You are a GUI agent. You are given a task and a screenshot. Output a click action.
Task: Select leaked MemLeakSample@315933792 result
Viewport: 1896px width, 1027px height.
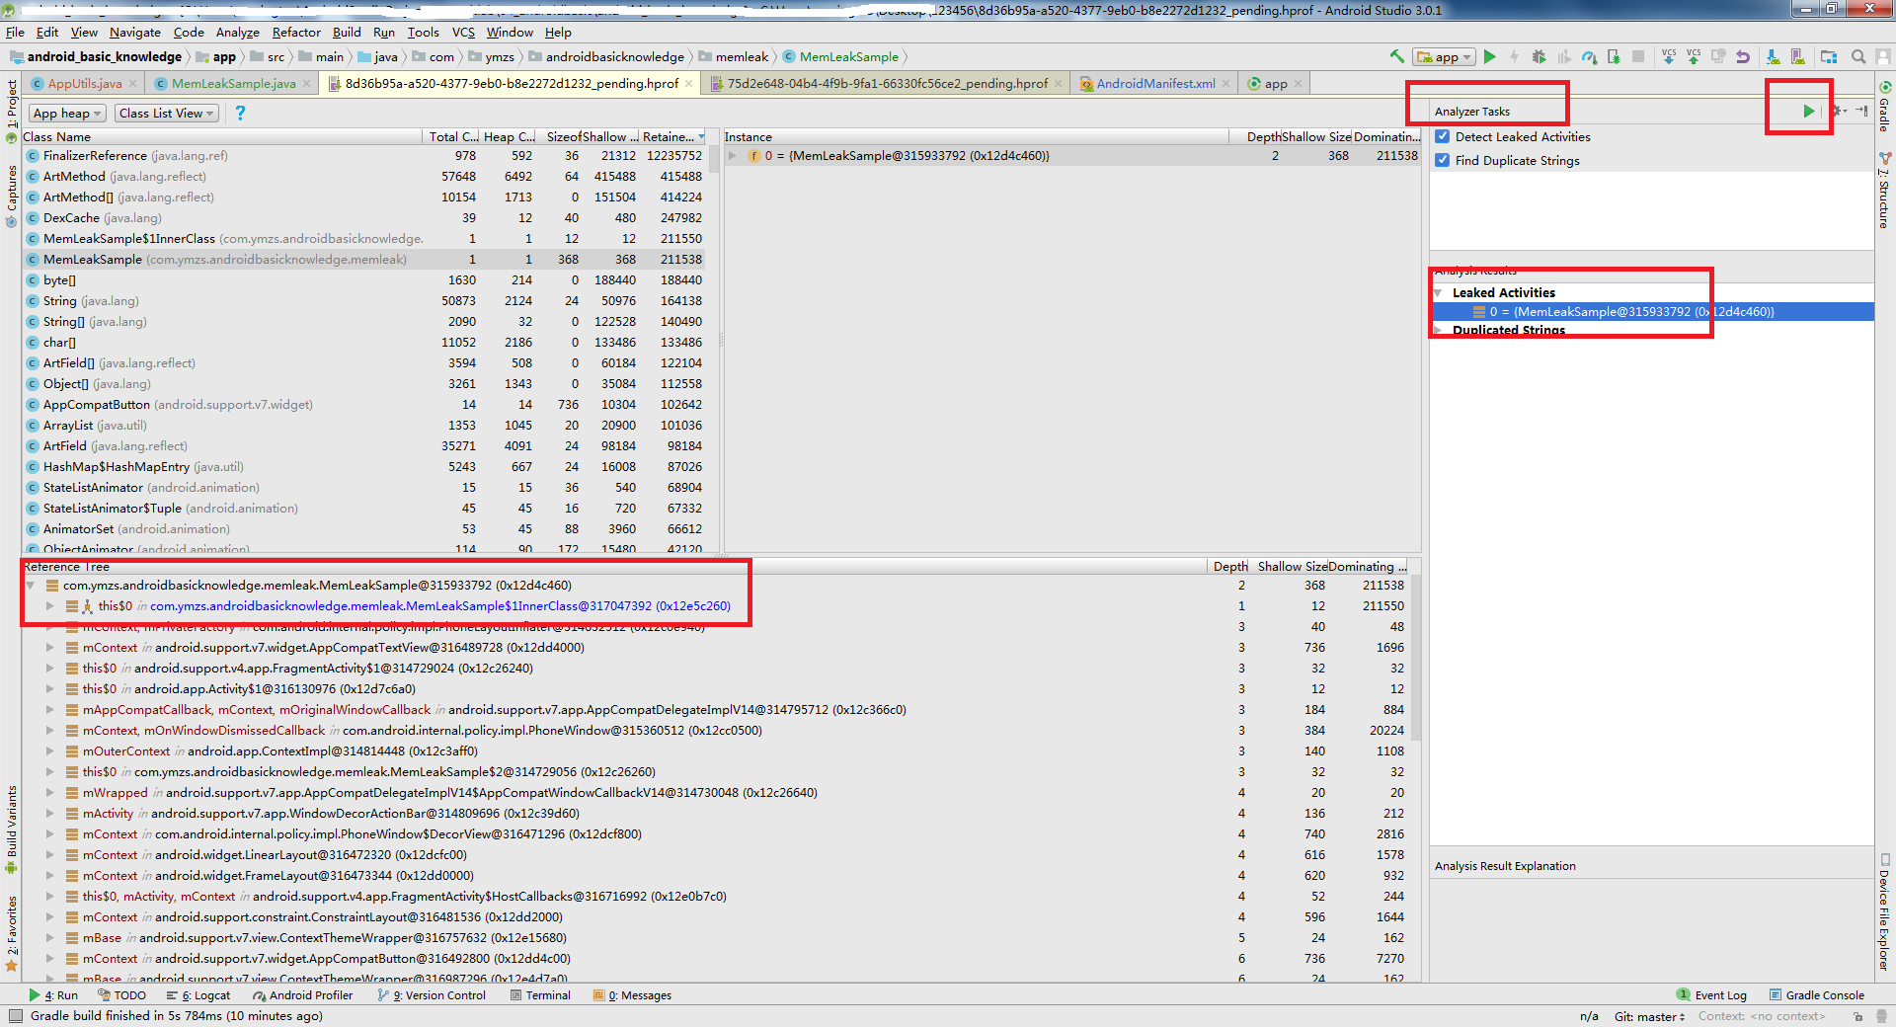(x=1652, y=312)
